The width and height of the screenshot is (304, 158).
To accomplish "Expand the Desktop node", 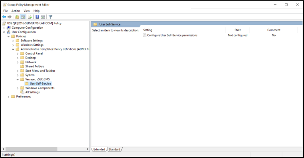I will click(18, 58).
